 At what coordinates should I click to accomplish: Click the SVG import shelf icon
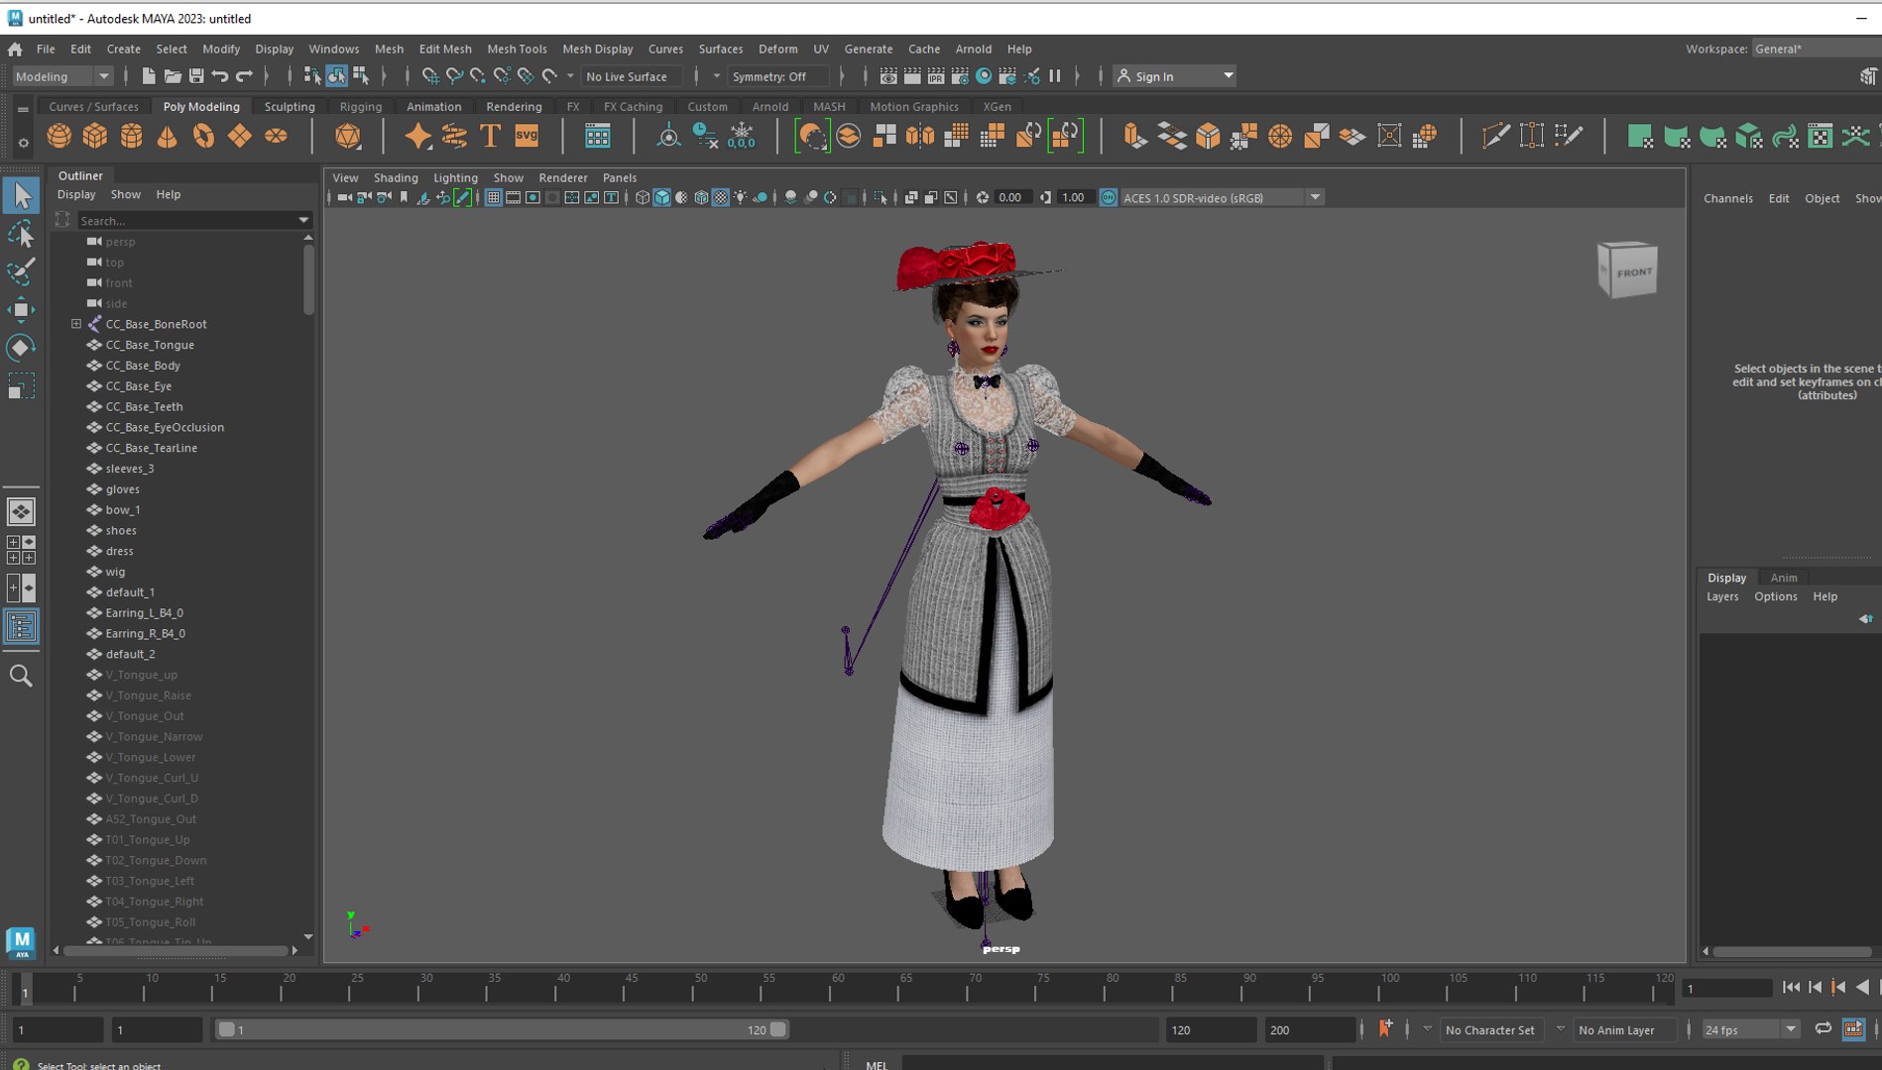(x=527, y=136)
